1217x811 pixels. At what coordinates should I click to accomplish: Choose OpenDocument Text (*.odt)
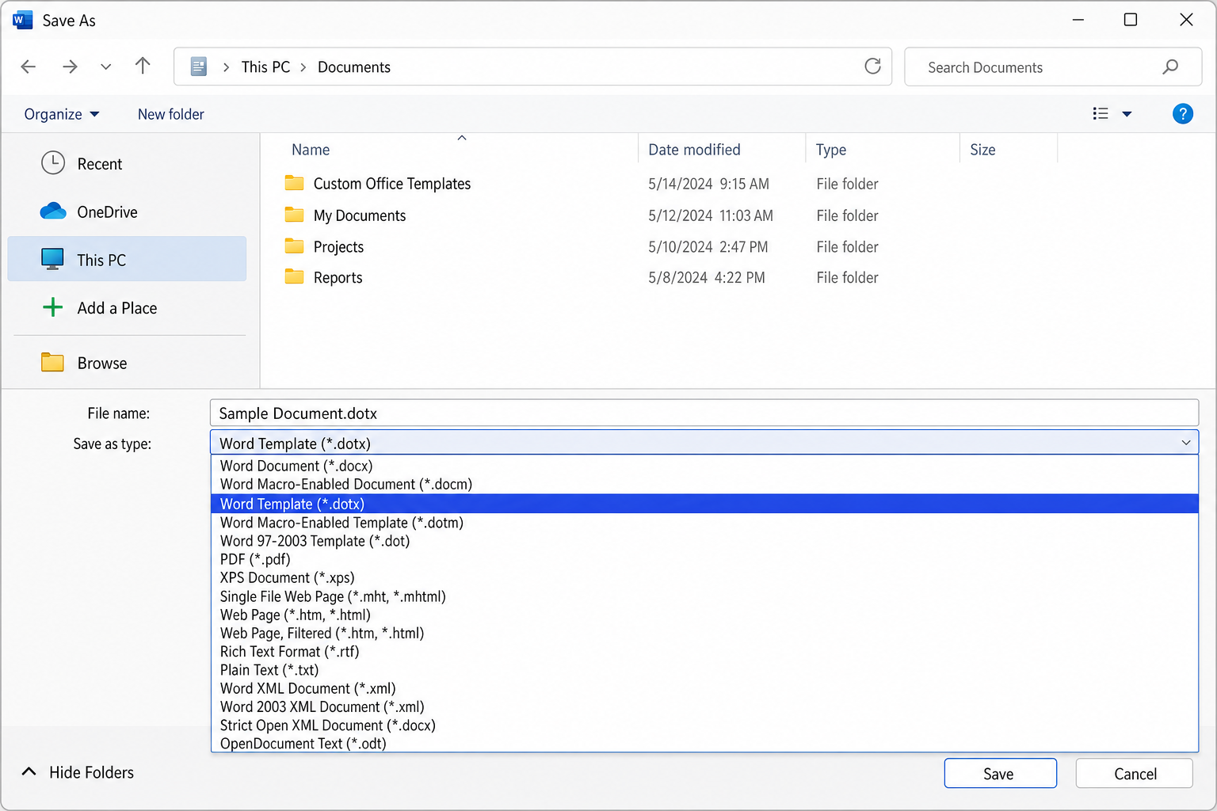(704, 743)
